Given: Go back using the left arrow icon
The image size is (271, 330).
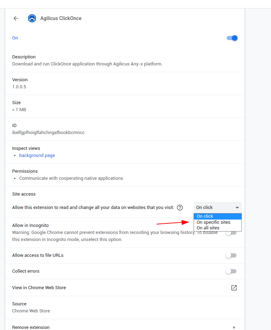Looking at the screenshot, I should click(x=16, y=18).
